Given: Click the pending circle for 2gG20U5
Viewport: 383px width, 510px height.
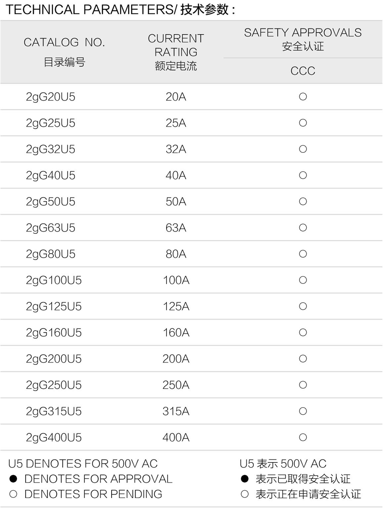Looking at the screenshot, I should click(303, 97).
